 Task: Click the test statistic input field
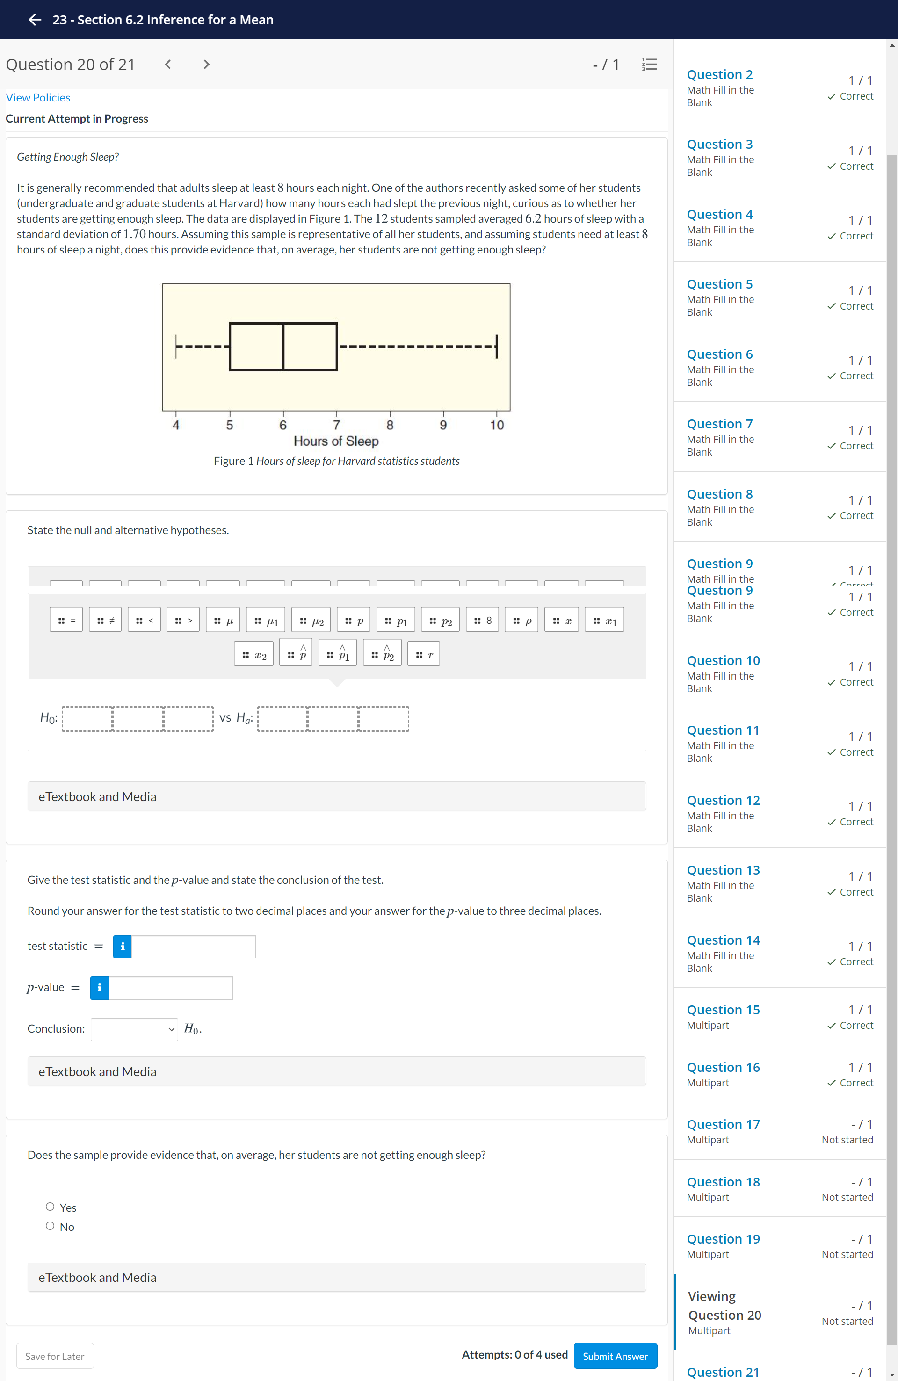pos(193,947)
